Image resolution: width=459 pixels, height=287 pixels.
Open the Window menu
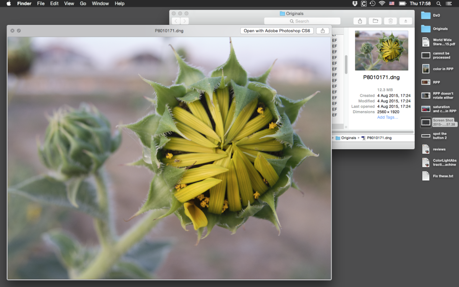point(100,3)
